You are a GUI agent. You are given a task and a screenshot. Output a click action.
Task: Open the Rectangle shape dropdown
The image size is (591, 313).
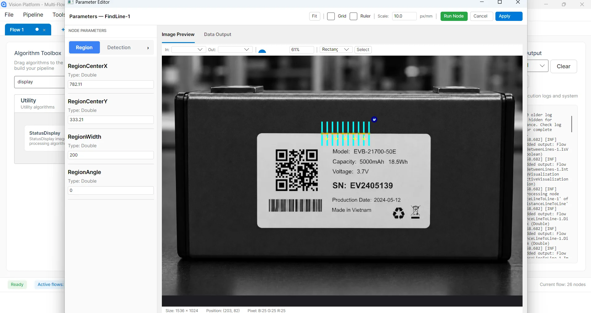pos(336,50)
